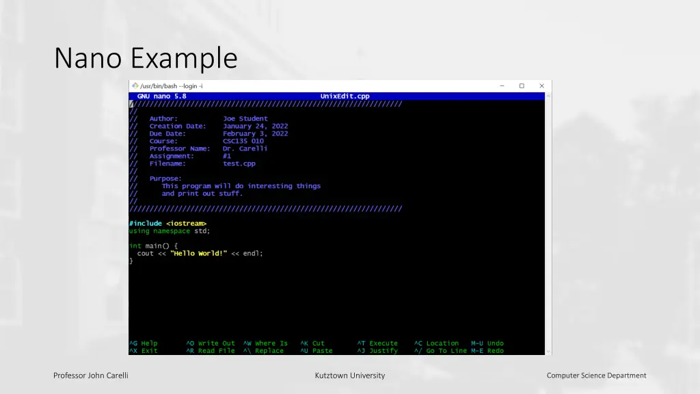Search using the ^W Where Is shortcut
The height and width of the screenshot is (394, 700).
coord(265,343)
